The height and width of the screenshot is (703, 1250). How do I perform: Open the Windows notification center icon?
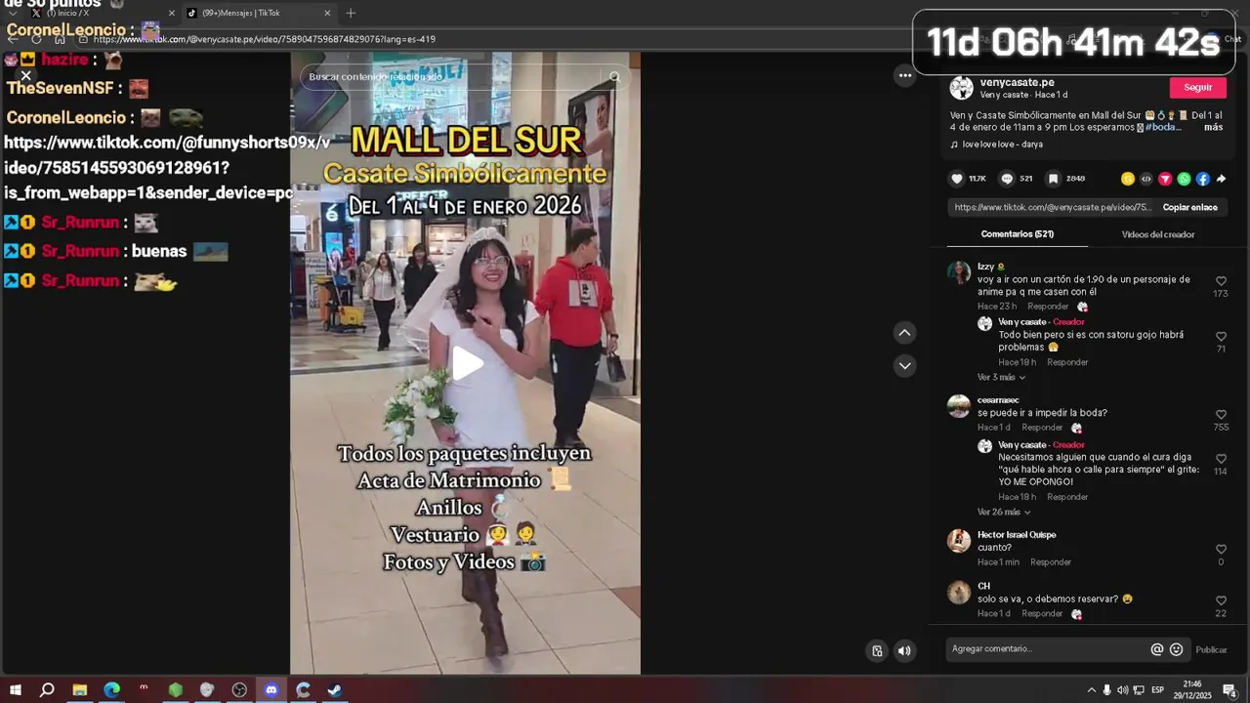click(1229, 690)
